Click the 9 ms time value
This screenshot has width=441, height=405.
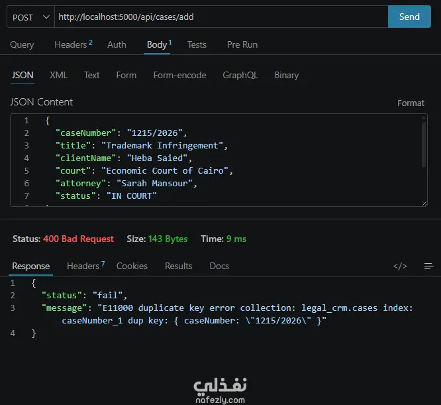236,239
